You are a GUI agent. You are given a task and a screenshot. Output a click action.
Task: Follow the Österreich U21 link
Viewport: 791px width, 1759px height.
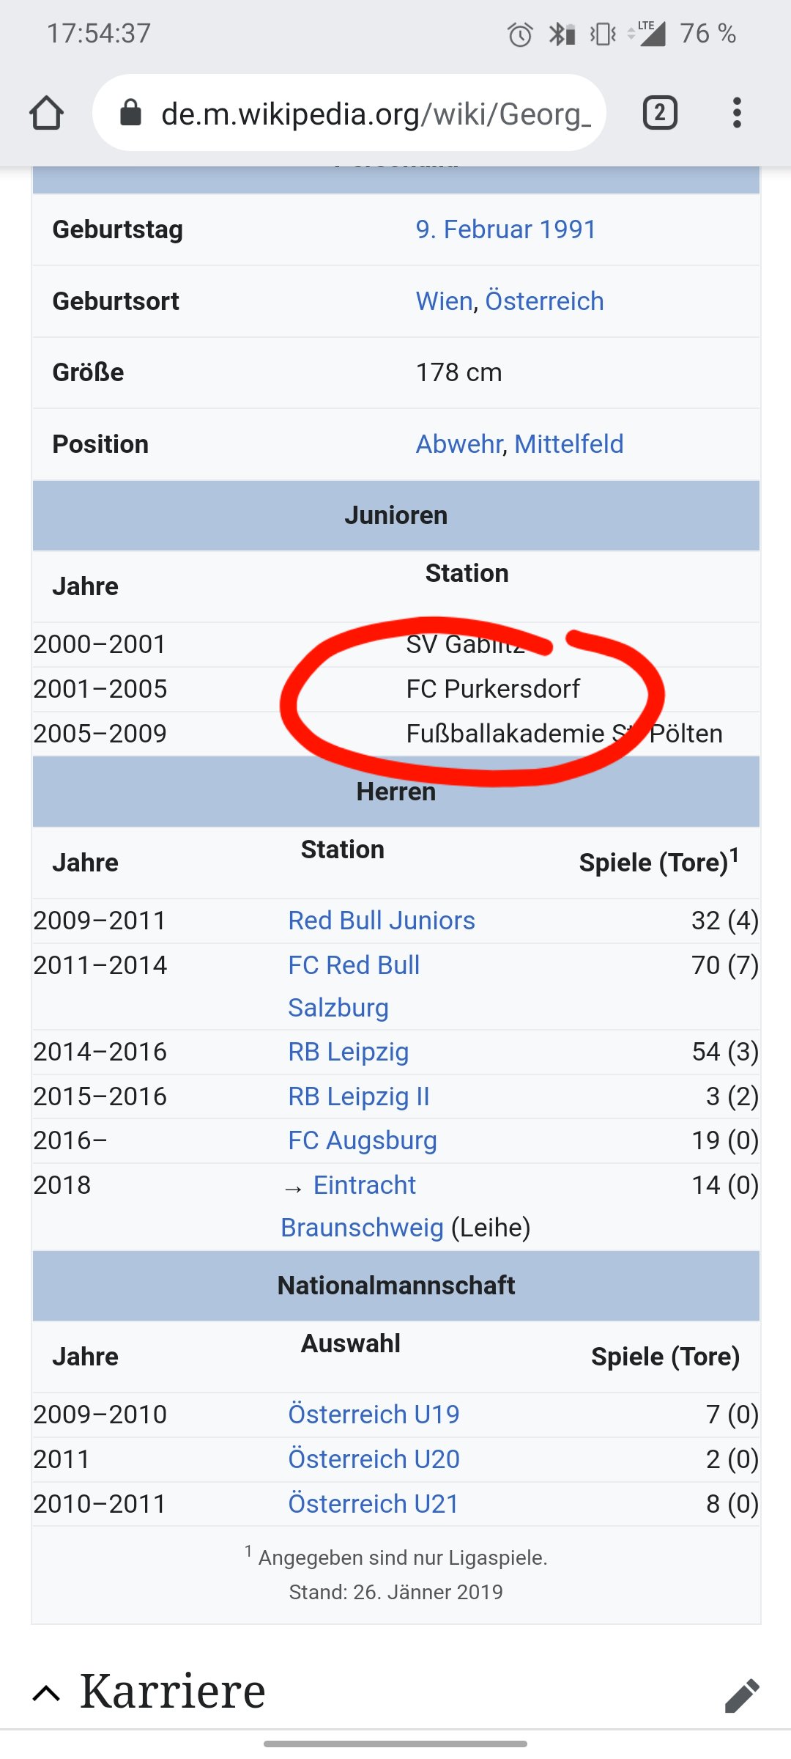(x=374, y=1503)
